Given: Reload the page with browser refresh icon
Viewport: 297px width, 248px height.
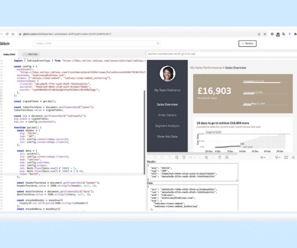Looking at the screenshot, I should point(7,34).
